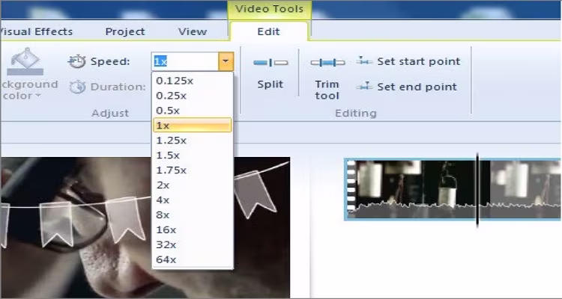Set speed to 32x
Viewport: 562px width, 299px height.
193,244
